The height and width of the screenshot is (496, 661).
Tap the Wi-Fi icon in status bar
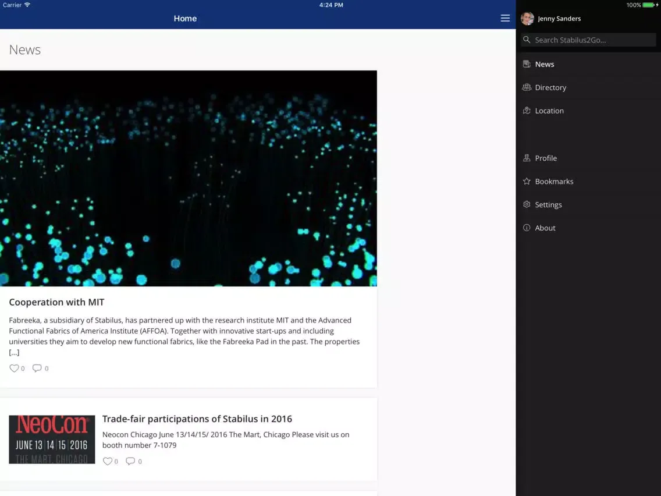[x=27, y=5]
